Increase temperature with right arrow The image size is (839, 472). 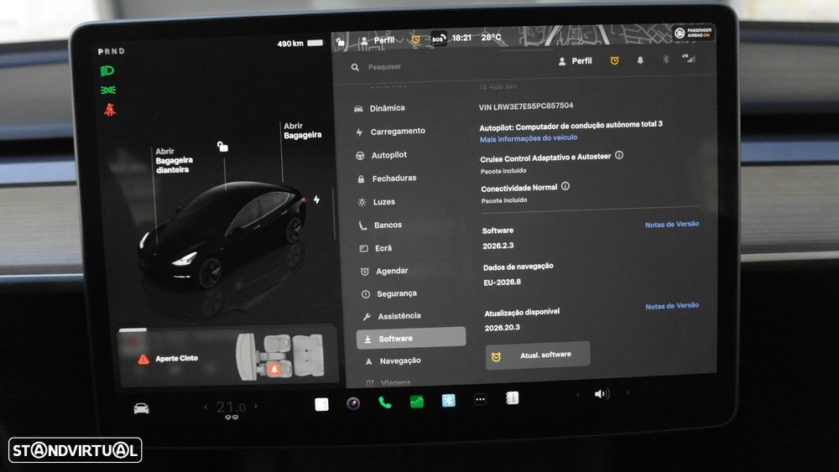pyautogui.click(x=256, y=407)
